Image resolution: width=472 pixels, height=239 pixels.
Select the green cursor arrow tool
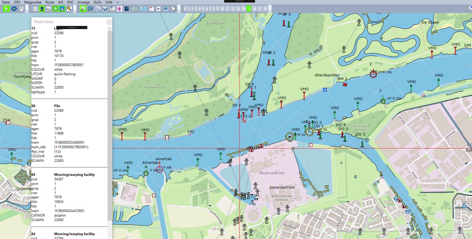pyautogui.click(x=6, y=8)
